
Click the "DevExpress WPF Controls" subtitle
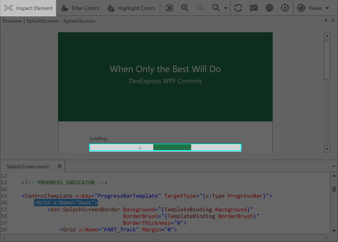click(165, 81)
